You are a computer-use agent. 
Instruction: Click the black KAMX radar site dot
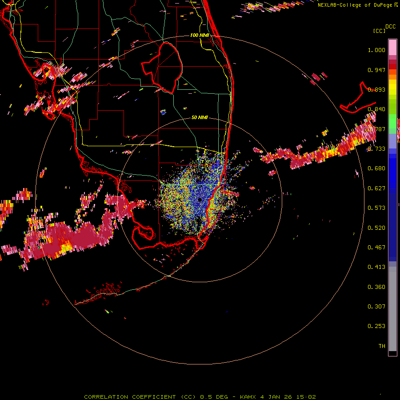point(200,200)
